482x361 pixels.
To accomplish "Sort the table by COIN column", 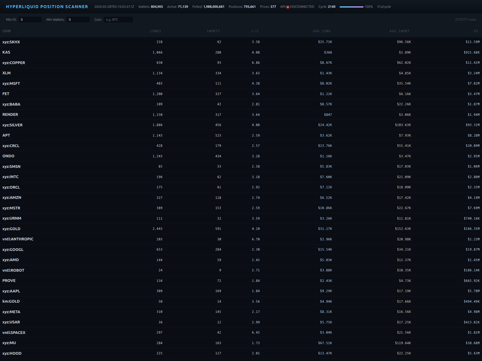I will tap(6, 31).
